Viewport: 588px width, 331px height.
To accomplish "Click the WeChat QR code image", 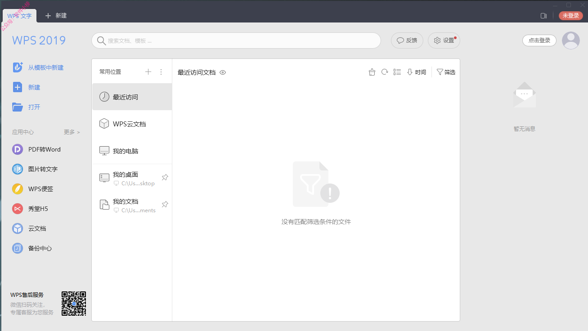I will coord(74,304).
